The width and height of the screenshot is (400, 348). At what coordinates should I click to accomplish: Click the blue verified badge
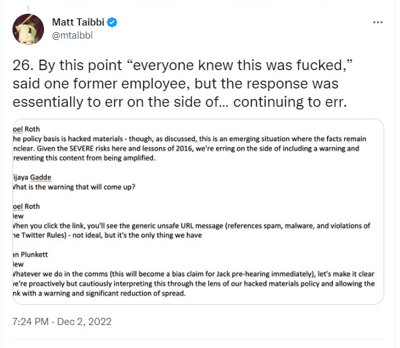point(112,22)
